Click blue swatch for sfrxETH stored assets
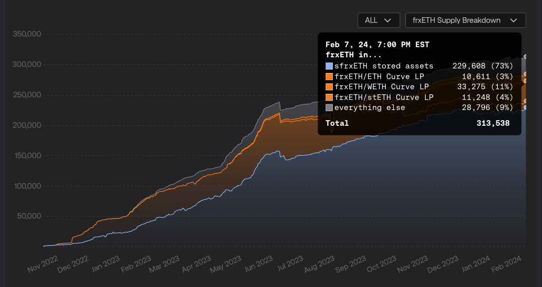This screenshot has width=542, height=287. point(329,66)
